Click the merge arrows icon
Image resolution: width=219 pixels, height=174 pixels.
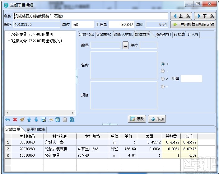tap(51, 120)
